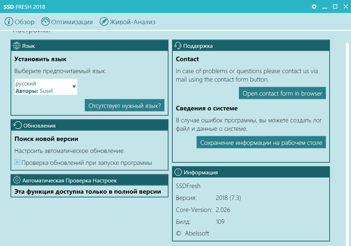The height and width of the screenshot is (246, 351).
Task: Click gear icon in Автоматическая Проверка Настроек header
Action: [x=16, y=180]
